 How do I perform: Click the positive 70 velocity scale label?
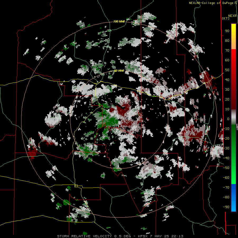[227, 51]
